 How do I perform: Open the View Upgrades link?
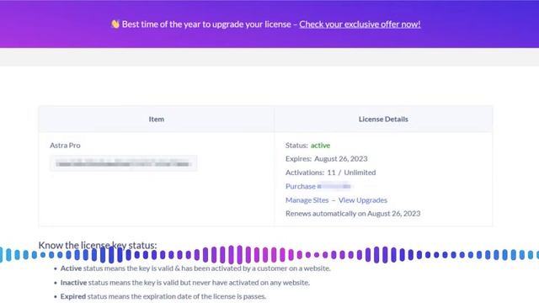pos(363,200)
